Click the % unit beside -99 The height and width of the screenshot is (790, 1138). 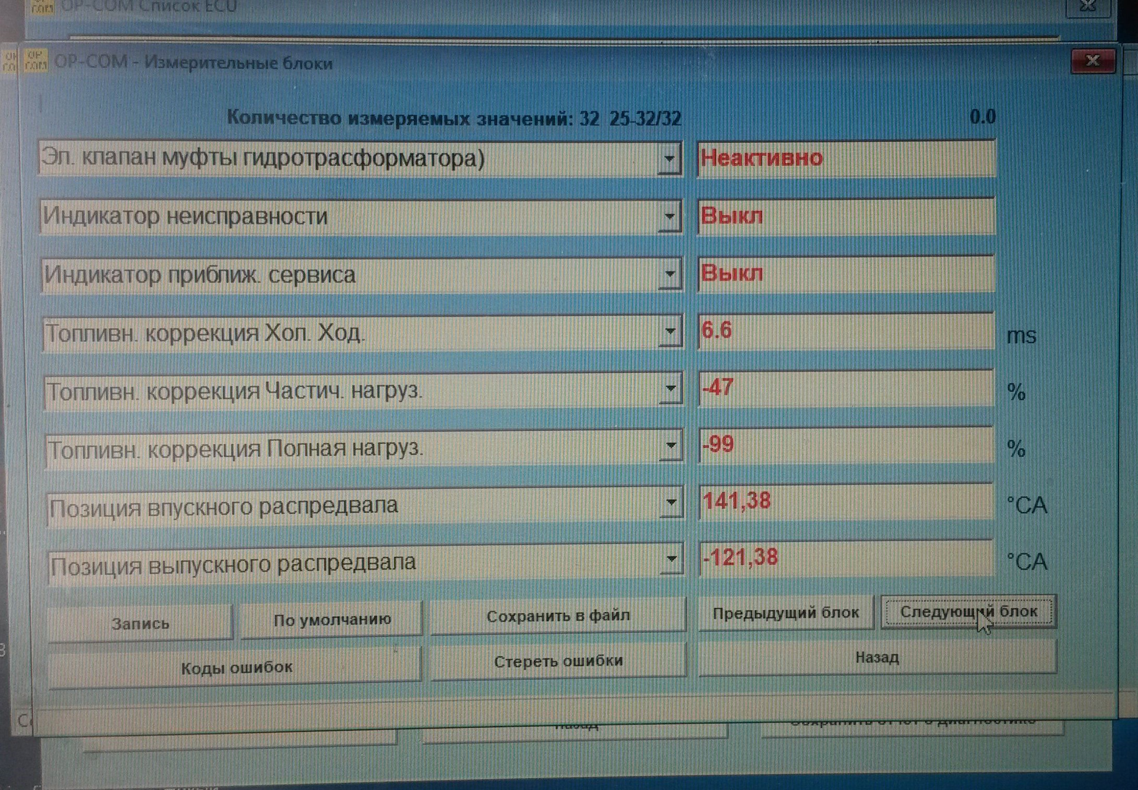coord(1016,449)
